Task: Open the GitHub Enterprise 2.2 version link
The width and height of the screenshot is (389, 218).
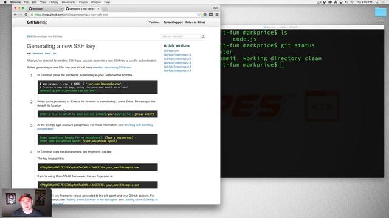Action: [x=177, y=67]
